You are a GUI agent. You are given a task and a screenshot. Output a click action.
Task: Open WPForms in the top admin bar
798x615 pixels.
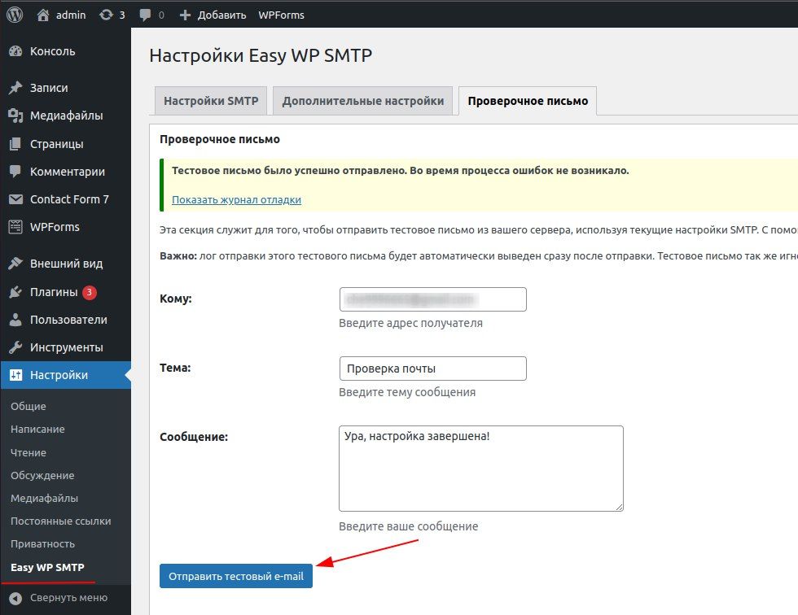pos(282,15)
